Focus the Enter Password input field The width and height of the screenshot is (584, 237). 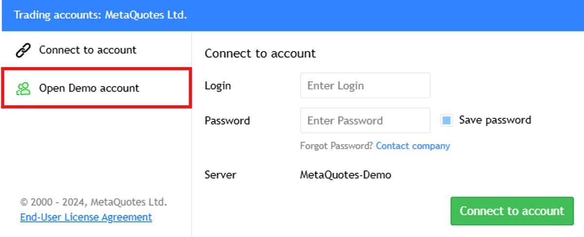(x=365, y=120)
